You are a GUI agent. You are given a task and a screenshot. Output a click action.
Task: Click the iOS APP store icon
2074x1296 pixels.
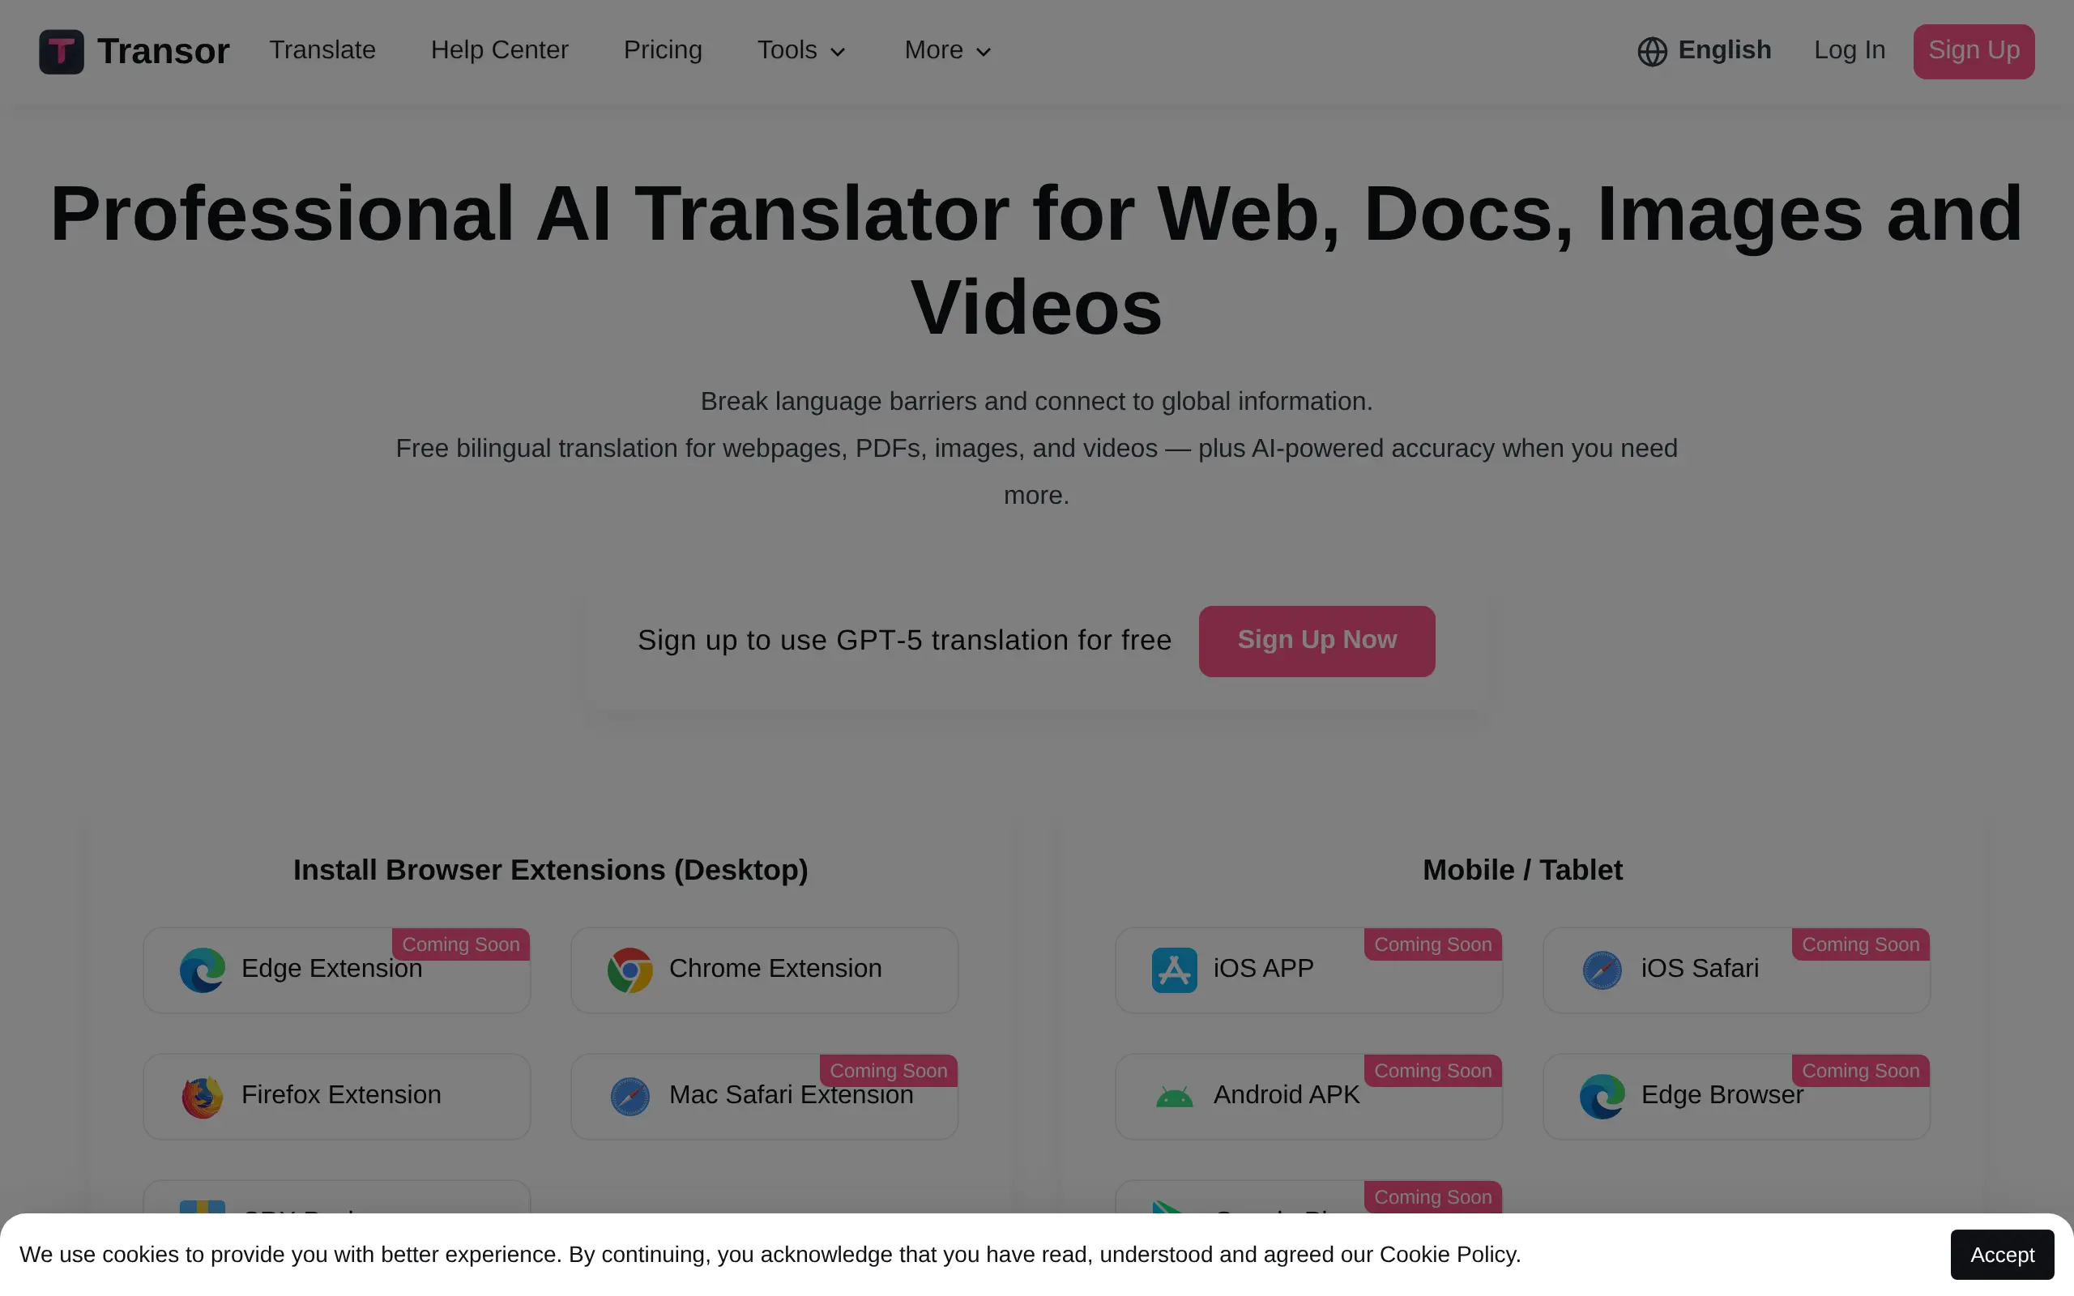pyautogui.click(x=1174, y=970)
